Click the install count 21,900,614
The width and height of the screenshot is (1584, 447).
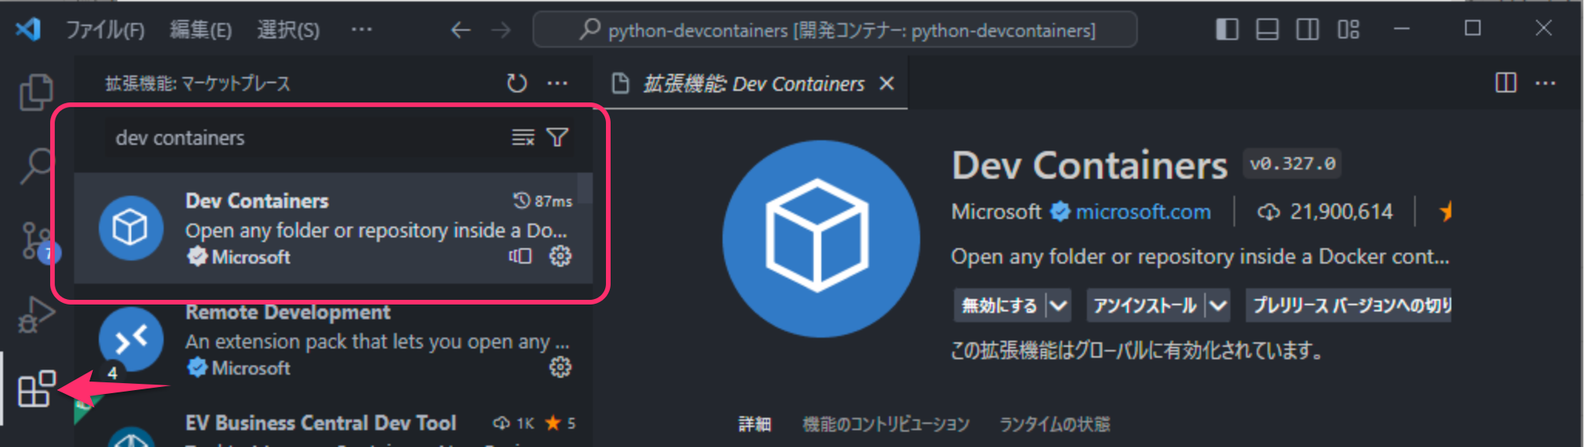pos(1341,212)
